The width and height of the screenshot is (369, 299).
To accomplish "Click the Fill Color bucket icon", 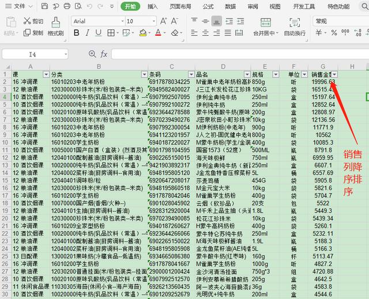I will pos(143,33).
